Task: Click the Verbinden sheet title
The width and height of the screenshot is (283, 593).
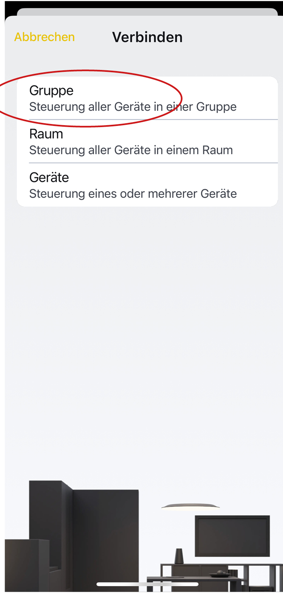Action: pos(147,37)
